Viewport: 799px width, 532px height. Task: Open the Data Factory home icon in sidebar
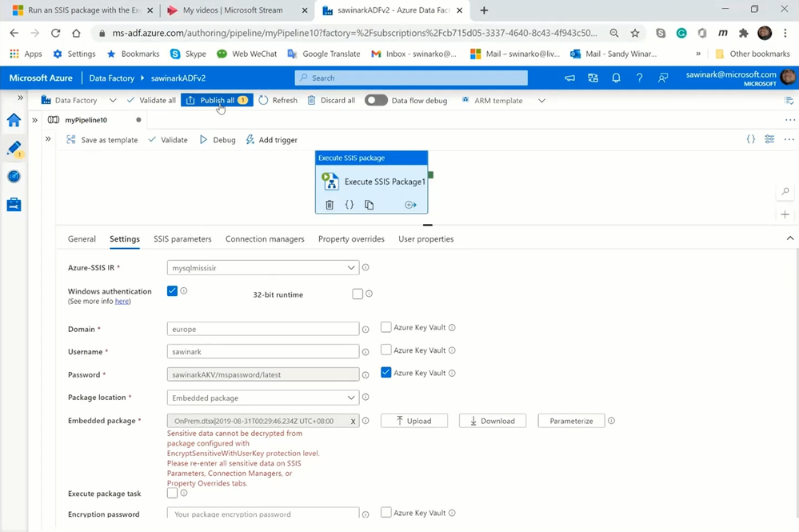[x=14, y=120]
